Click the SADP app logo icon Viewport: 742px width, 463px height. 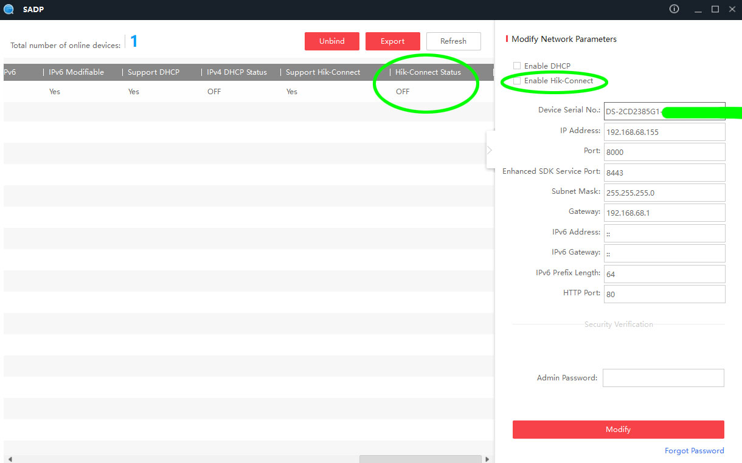click(x=9, y=9)
